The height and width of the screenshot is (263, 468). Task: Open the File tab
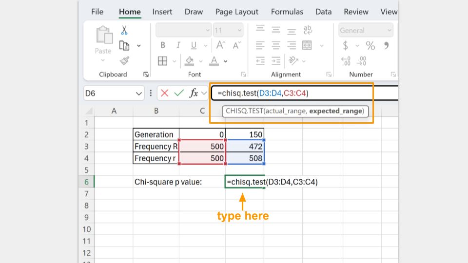pyautogui.click(x=97, y=12)
